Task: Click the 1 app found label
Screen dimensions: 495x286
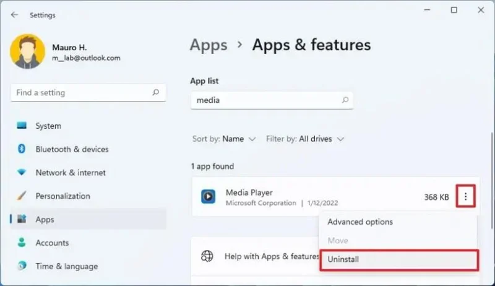Action: [212, 166]
